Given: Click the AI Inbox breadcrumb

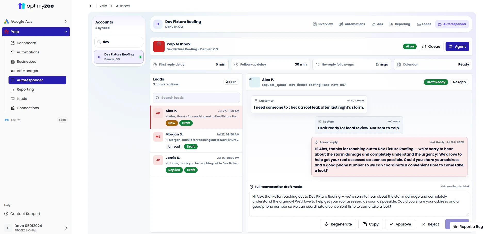Looking at the screenshot, I should [123, 6].
